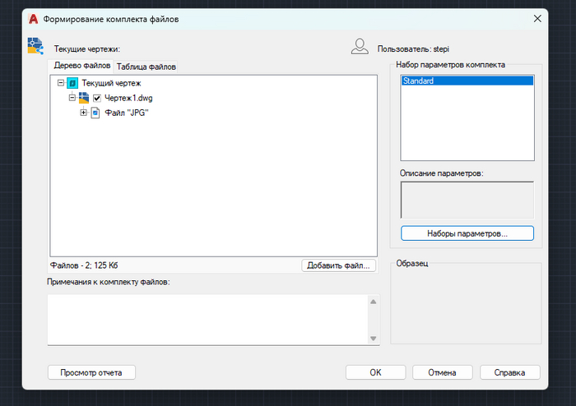Collapse the Чертеж1.dwg tree branch

72,98
